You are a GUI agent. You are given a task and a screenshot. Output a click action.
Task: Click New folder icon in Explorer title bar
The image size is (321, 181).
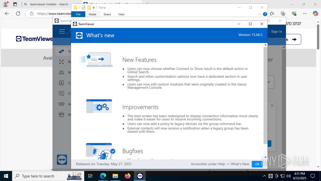click(89, 8)
